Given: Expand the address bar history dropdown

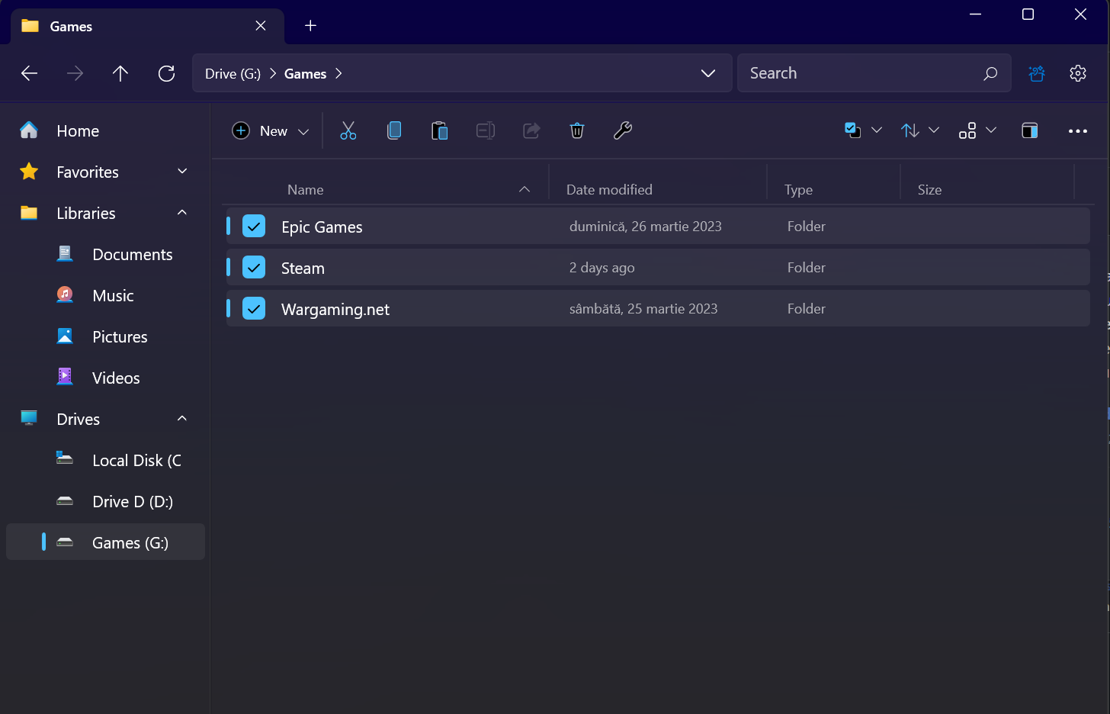Looking at the screenshot, I should click(708, 73).
